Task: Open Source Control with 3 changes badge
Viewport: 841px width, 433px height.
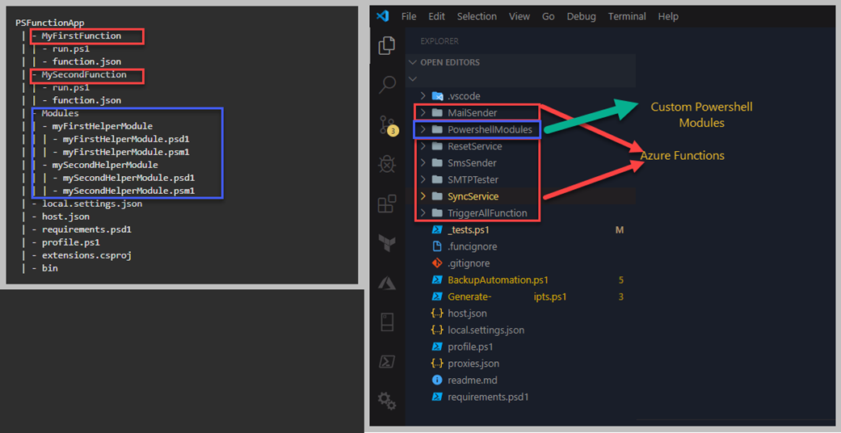Action: 389,124
